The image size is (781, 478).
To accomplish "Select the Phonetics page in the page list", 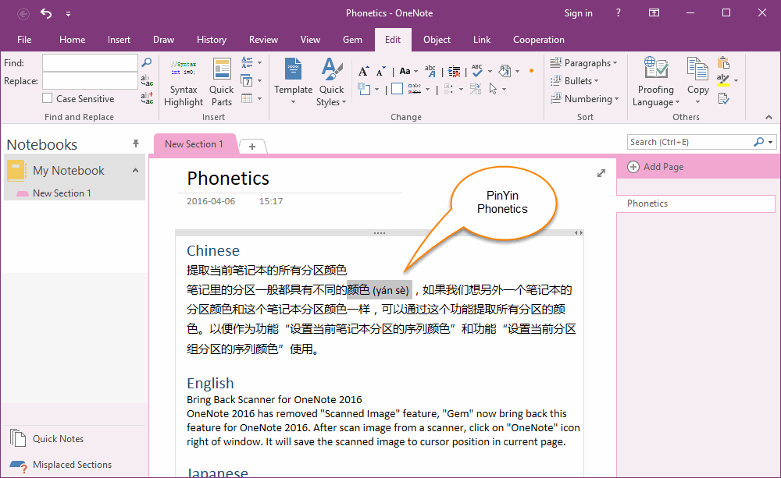I will coord(696,204).
